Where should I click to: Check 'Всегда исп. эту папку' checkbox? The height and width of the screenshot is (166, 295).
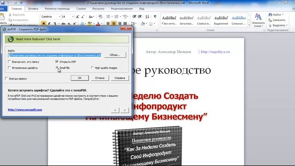coord(9,61)
